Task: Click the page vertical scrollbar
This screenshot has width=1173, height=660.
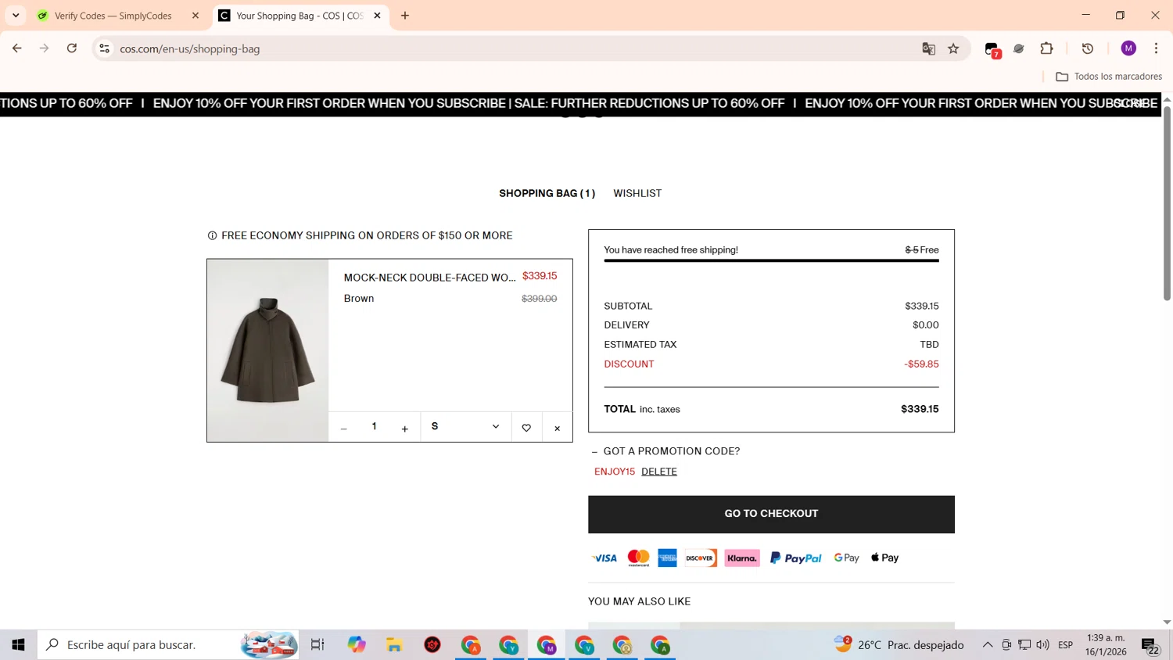Action: (x=1167, y=203)
